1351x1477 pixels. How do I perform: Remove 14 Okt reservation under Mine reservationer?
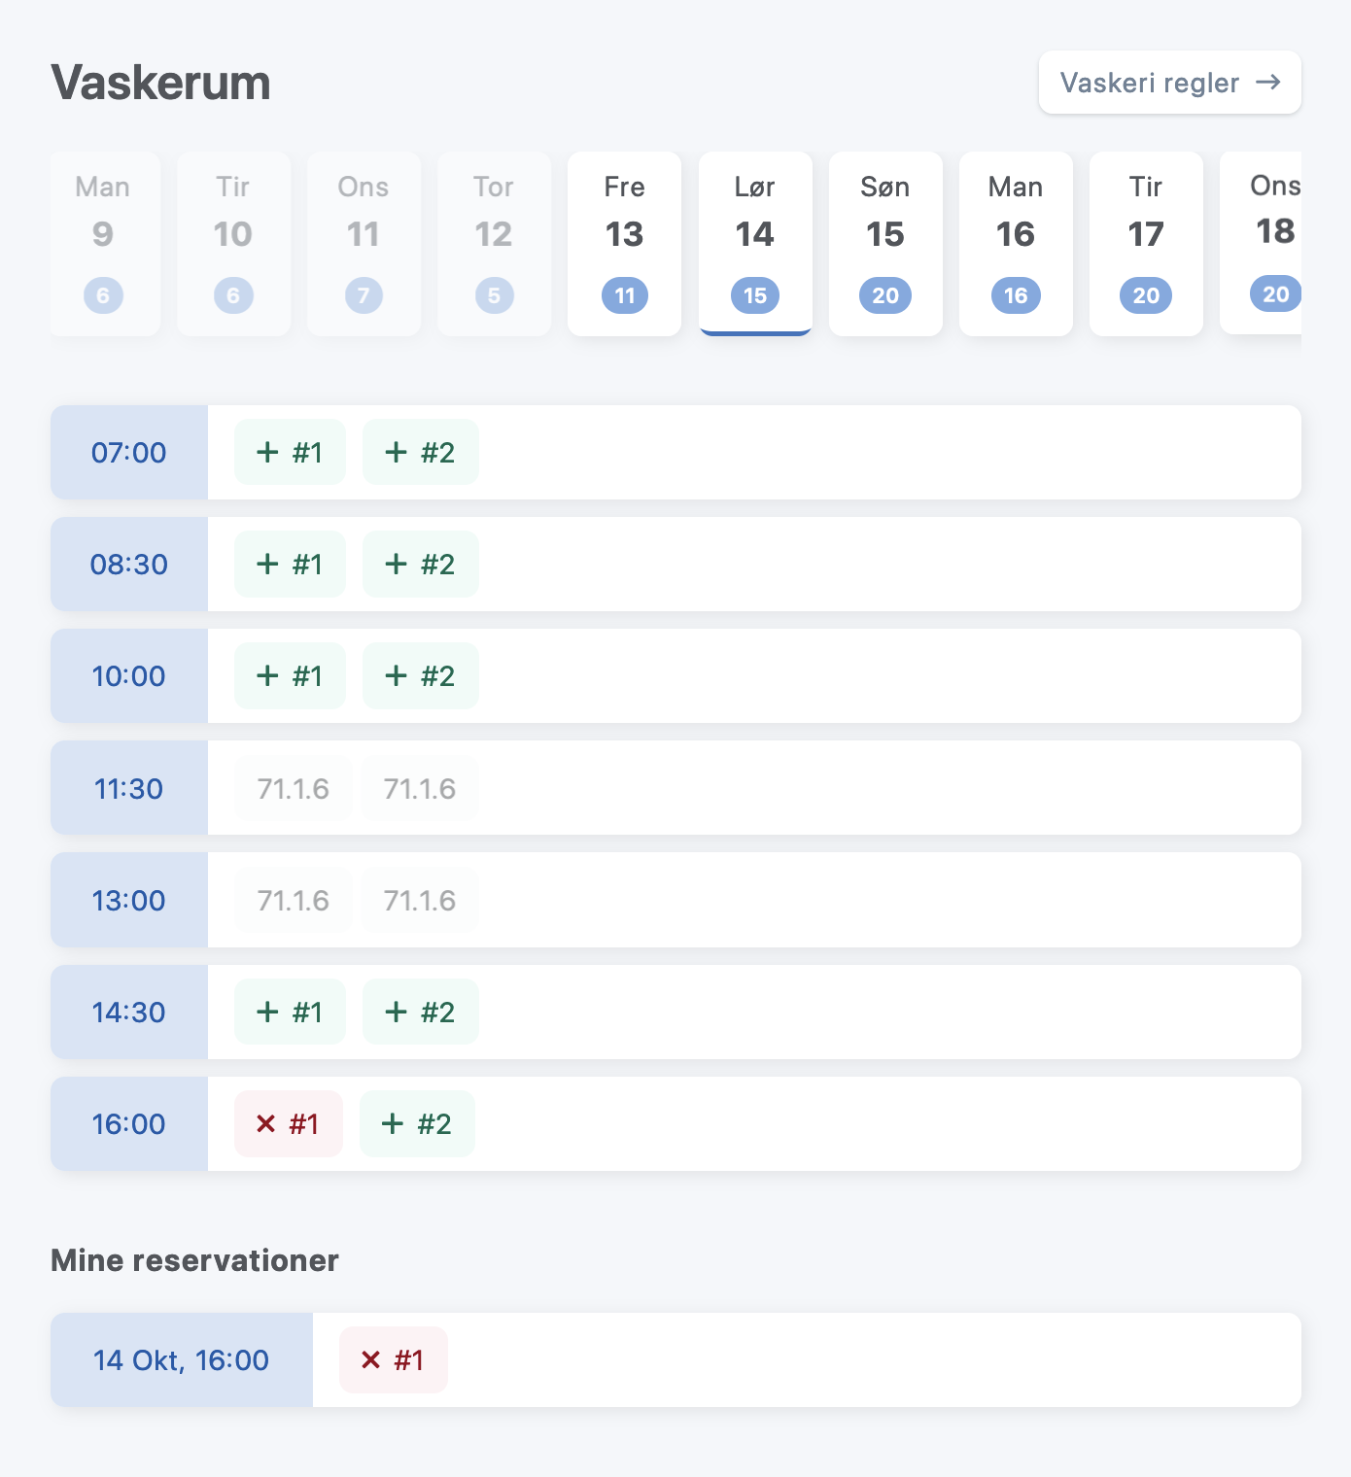tap(393, 1359)
